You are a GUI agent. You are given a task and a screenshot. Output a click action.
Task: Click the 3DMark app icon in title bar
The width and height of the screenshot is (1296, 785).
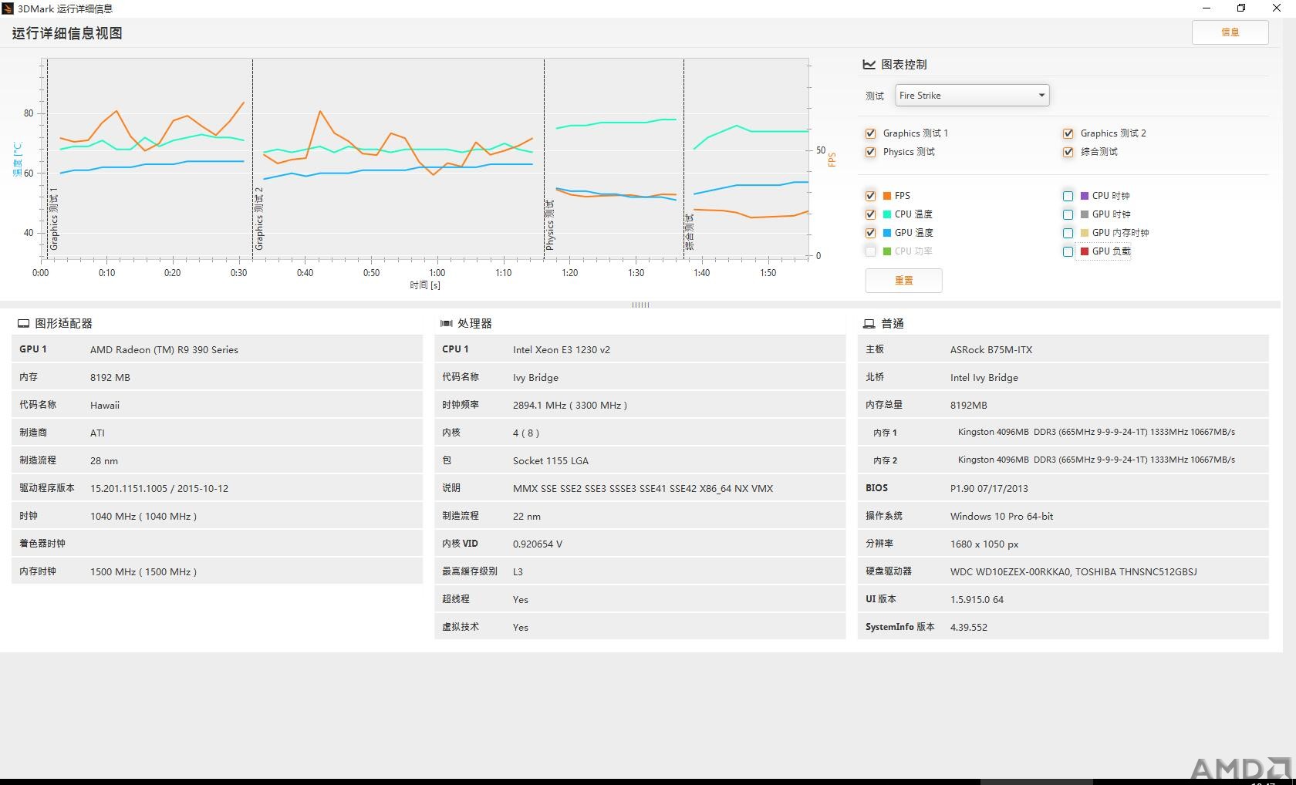point(8,8)
